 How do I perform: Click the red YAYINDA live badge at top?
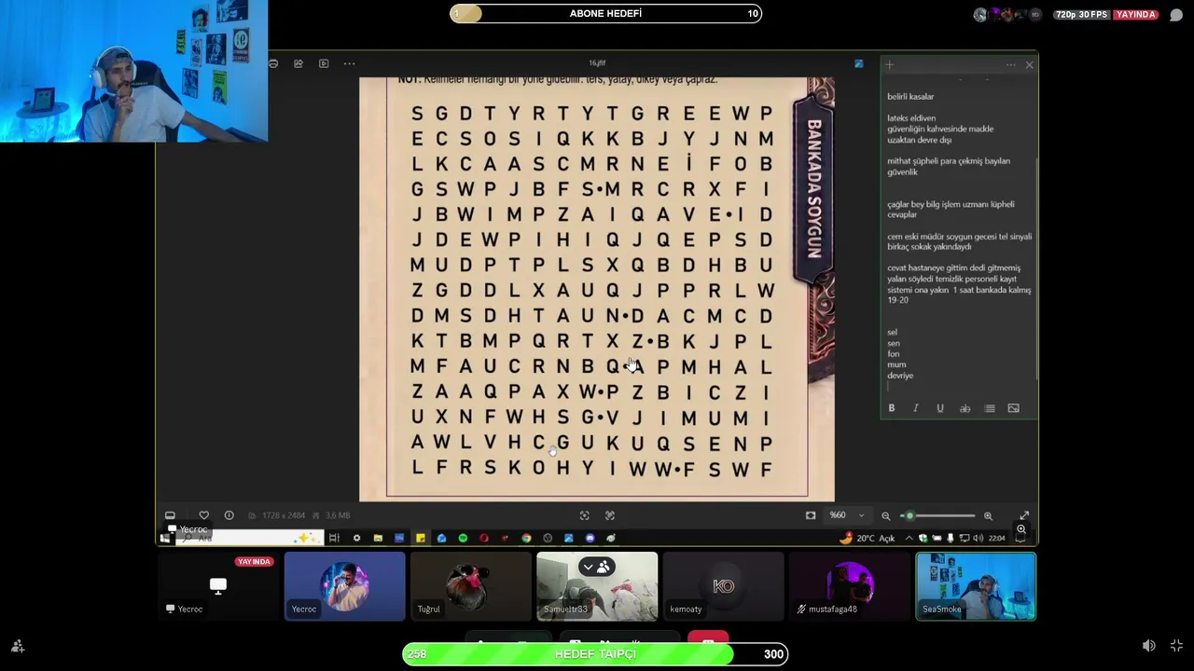(1136, 15)
